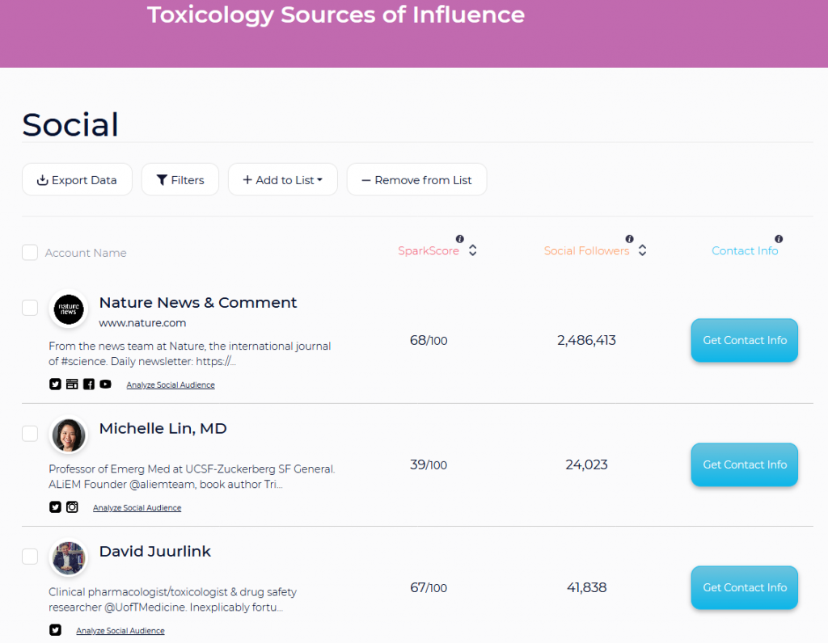The height and width of the screenshot is (643, 828).
Task: Open Michelle Lin, MD account name
Action: point(163,428)
